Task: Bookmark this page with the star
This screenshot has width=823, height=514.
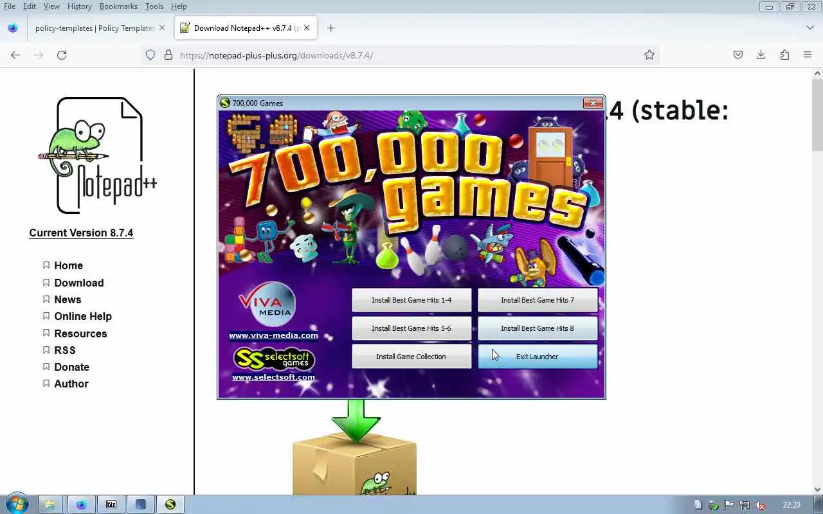Action: click(x=649, y=55)
